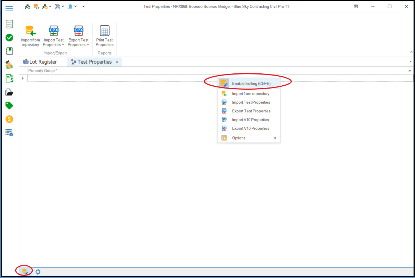Click the orange dollar coin sidebar icon
Viewport: 415px width, 278px height.
[x=9, y=119]
